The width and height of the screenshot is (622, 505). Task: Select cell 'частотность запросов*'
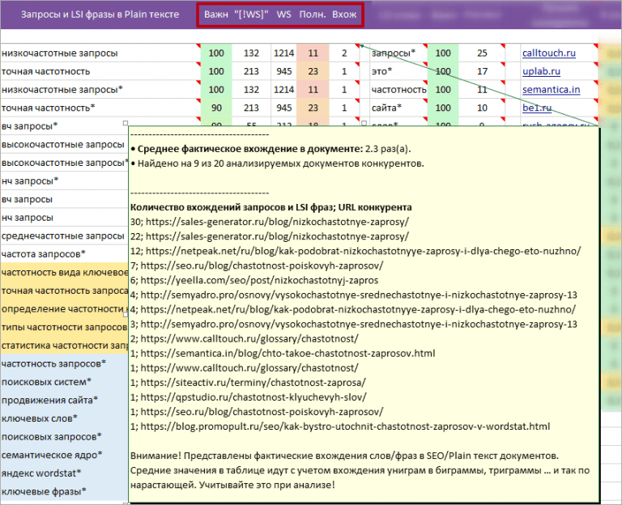[64, 363]
